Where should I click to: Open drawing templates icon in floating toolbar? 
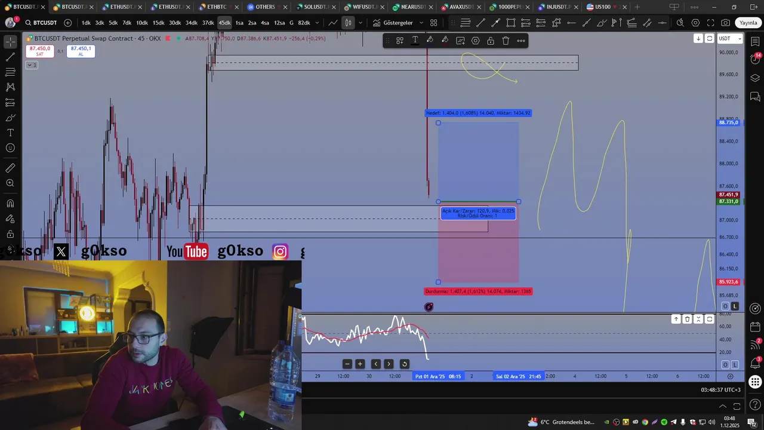[400, 41]
